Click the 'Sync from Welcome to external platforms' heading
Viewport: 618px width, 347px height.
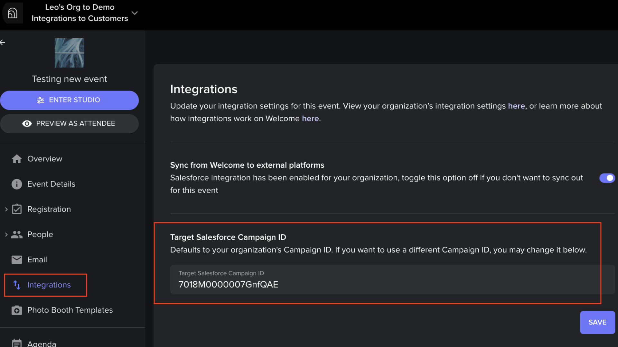point(247,165)
